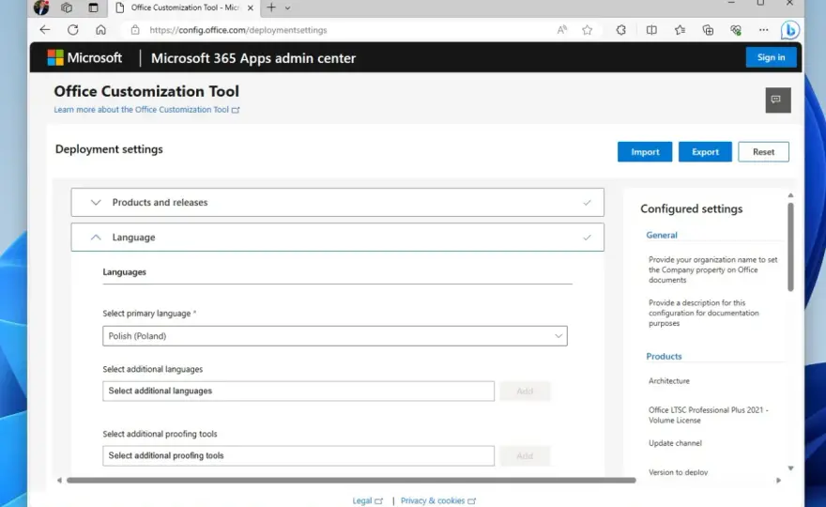The height and width of the screenshot is (507, 826).
Task: Click Configured settings scroll up arrow
Action: [790, 195]
